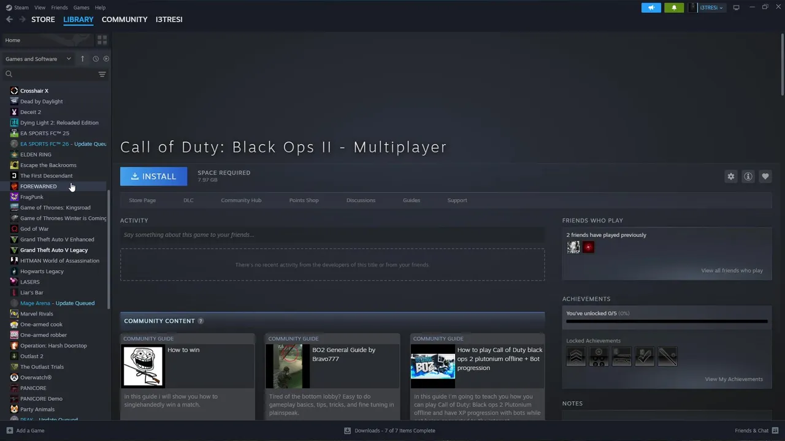Click the first locked achievement icon
This screenshot has height=441, width=785.
(576, 356)
